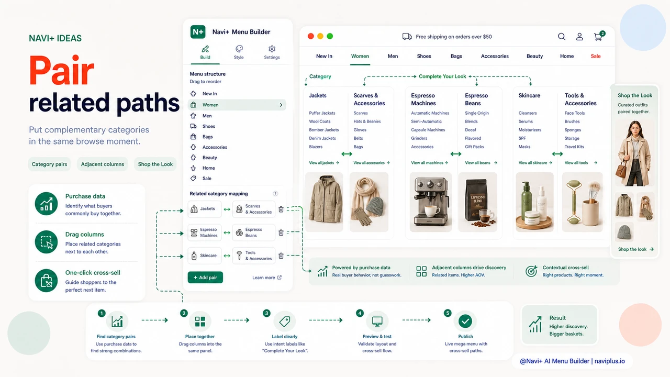This screenshot has height=377, width=670.
Task: Open the View all jackets link
Action: (324, 163)
